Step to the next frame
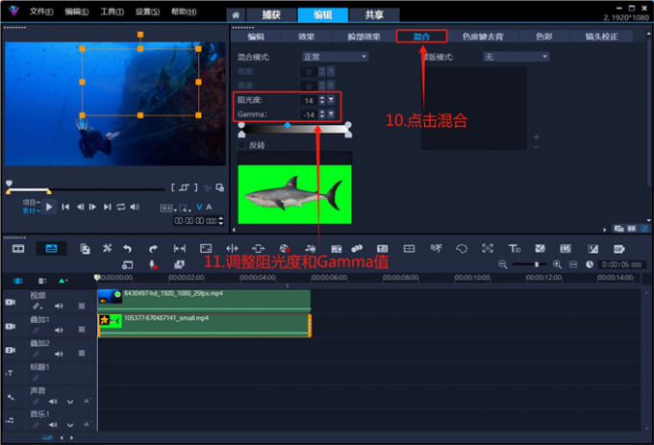 tap(92, 207)
